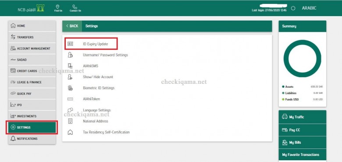The width and height of the screenshot is (342, 162).
Task: Click the Show/Hide Account person icon
Action: click(70, 77)
